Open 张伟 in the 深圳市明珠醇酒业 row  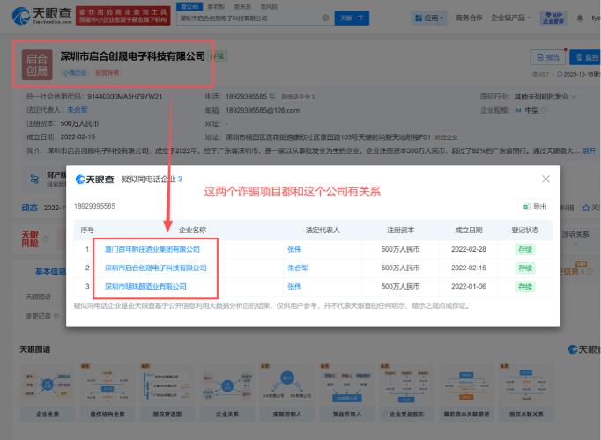294,286
